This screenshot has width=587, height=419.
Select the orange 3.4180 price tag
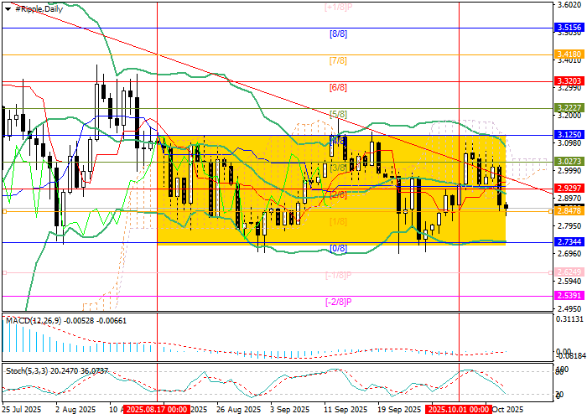(x=569, y=54)
